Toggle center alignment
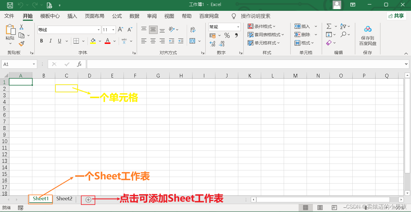This screenshot has width=411, height=212. [153, 41]
